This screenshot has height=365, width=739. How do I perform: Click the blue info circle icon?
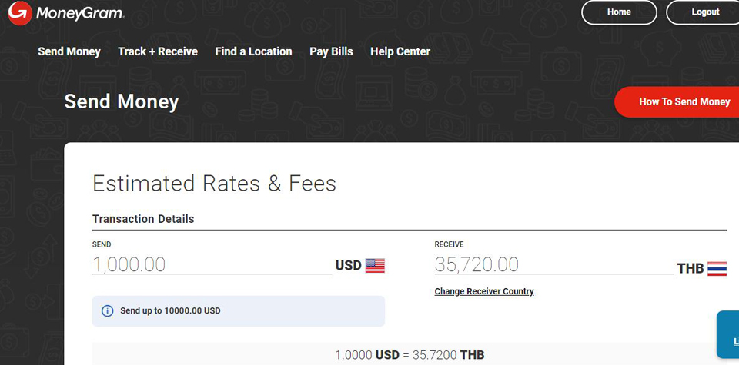[x=108, y=311]
